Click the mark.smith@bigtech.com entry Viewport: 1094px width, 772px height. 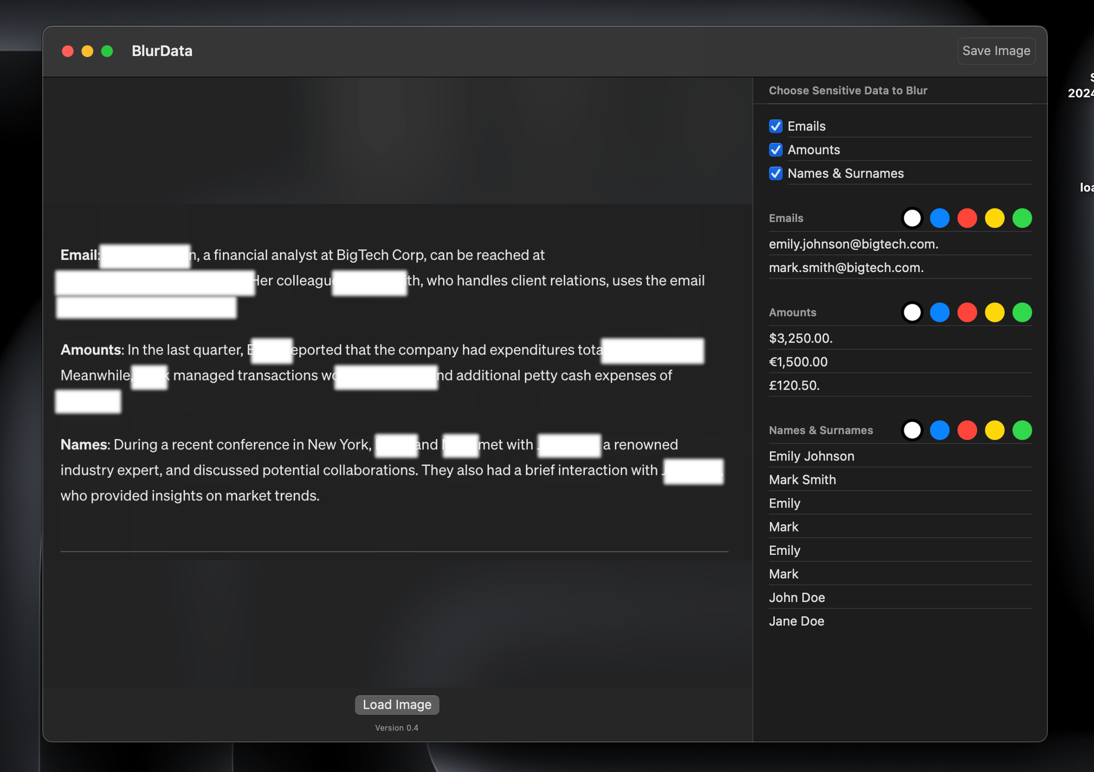click(846, 268)
